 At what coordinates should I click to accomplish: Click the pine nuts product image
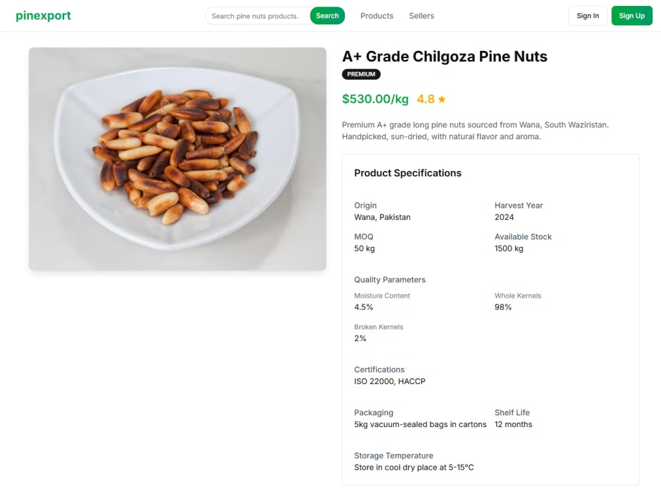point(177,158)
